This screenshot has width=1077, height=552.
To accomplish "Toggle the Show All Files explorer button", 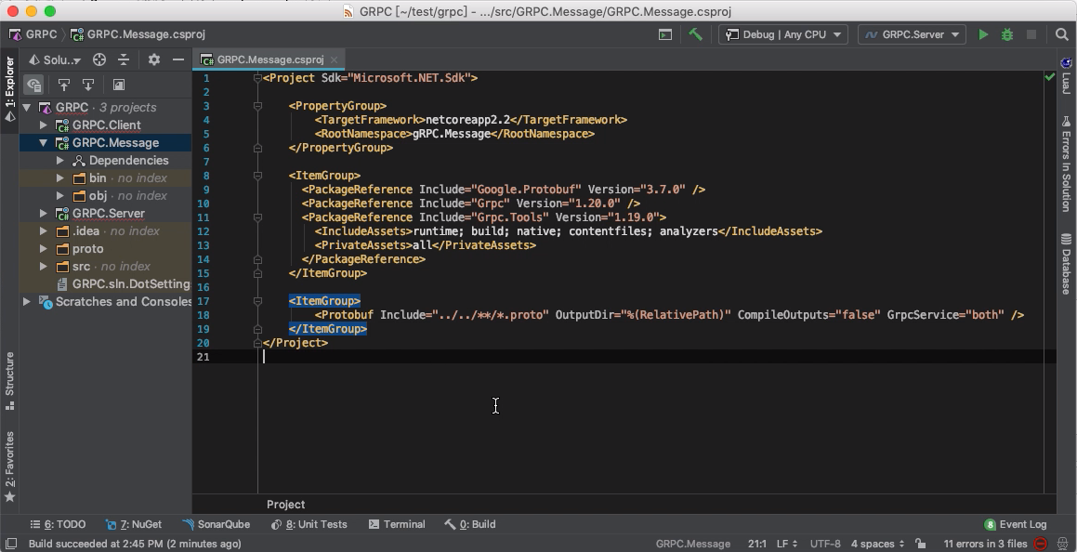I will 33,85.
